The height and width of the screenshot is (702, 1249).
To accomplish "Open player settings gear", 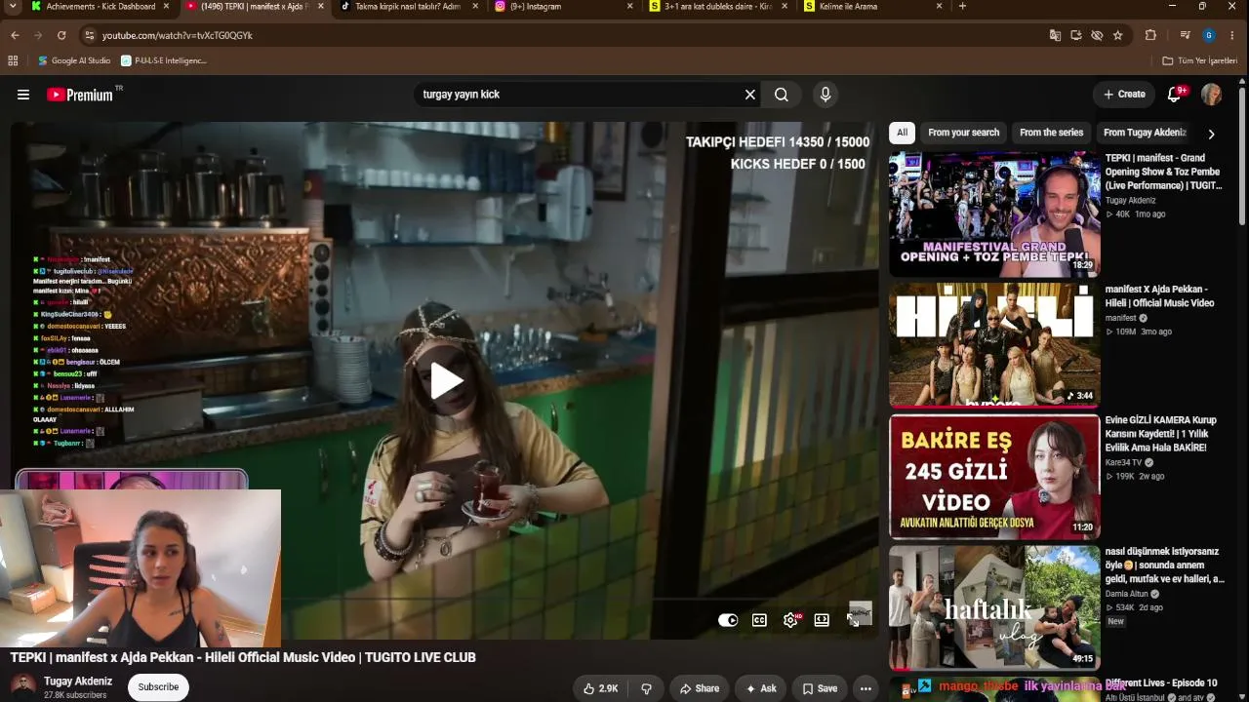I will click(x=791, y=620).
